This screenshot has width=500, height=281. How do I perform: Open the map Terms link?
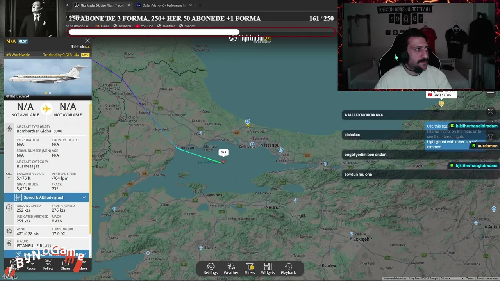pos(470,279)
